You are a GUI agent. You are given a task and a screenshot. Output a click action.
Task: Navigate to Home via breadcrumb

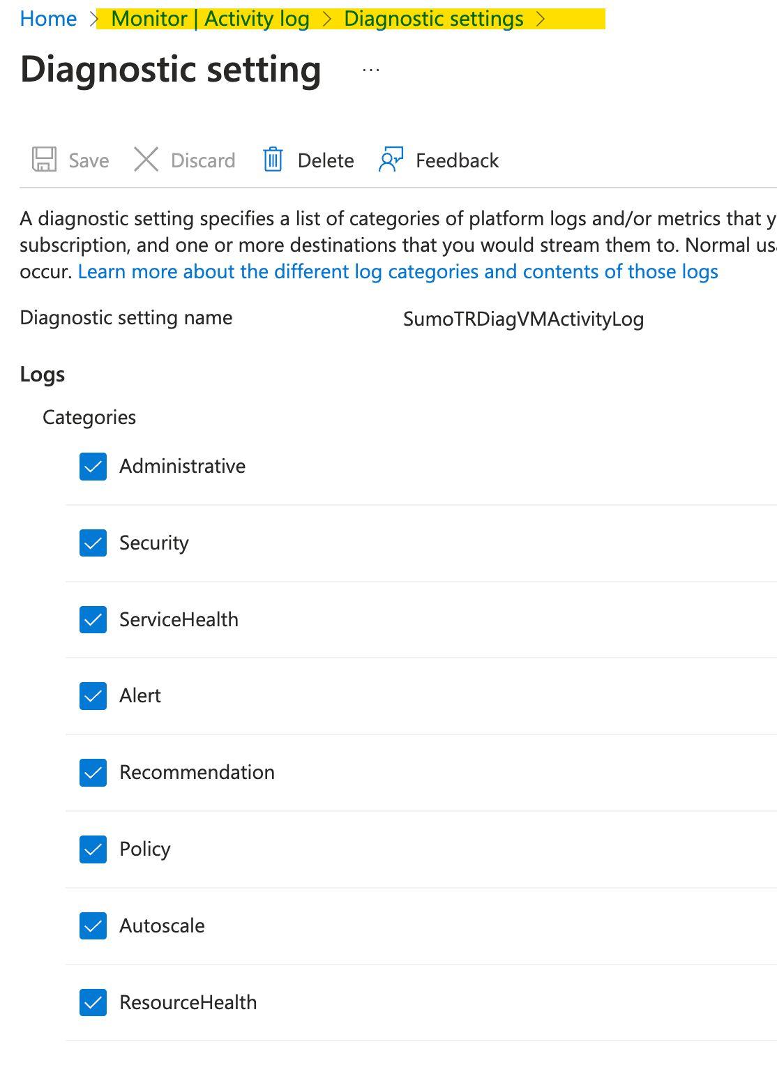[47, 18]
